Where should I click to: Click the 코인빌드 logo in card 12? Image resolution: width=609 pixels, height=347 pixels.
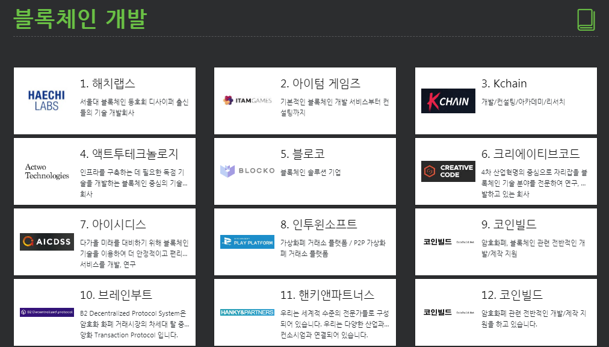448,312
